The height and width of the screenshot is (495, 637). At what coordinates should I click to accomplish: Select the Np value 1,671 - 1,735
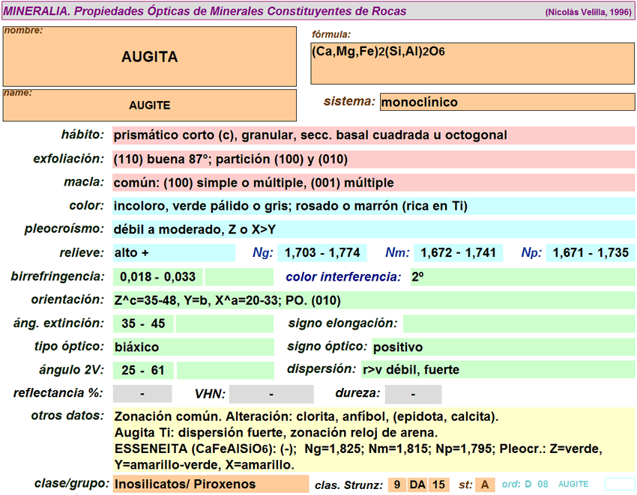pyautogui.click(x=591, y=253)
